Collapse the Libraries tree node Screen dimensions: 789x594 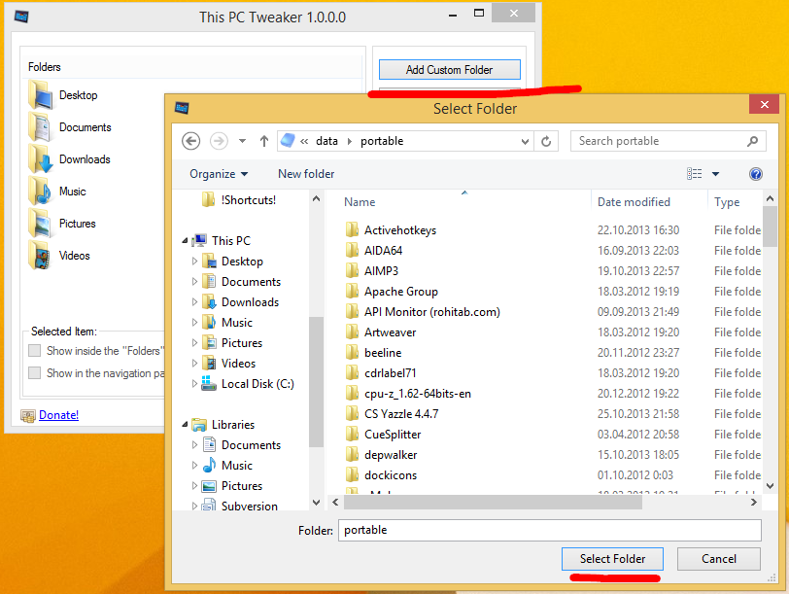pyautogui.click(x=185, y=425)
